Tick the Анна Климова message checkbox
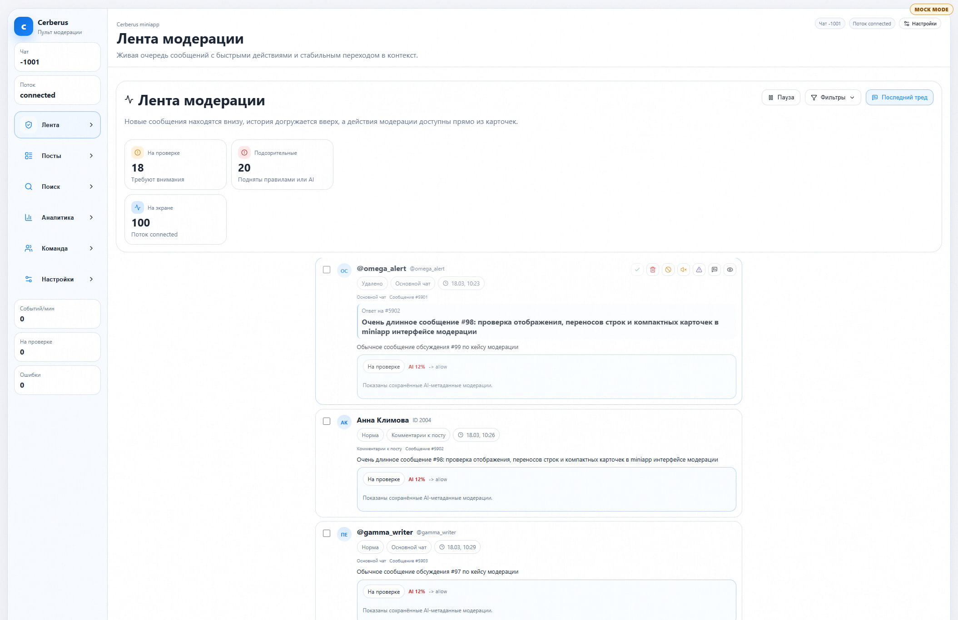This screenshot has width=958, height=620. [326, 421]
